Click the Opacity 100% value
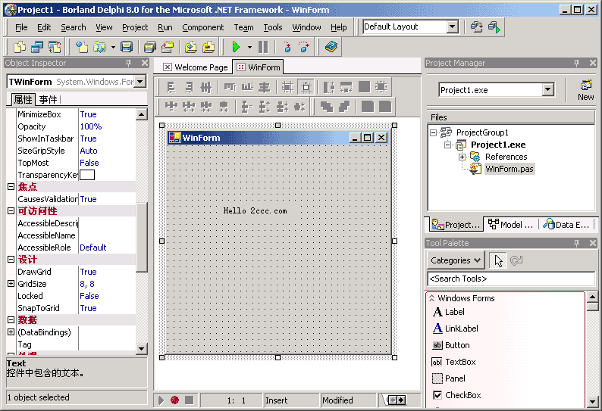This screenshot has width=602, height=411. point(91,126)
